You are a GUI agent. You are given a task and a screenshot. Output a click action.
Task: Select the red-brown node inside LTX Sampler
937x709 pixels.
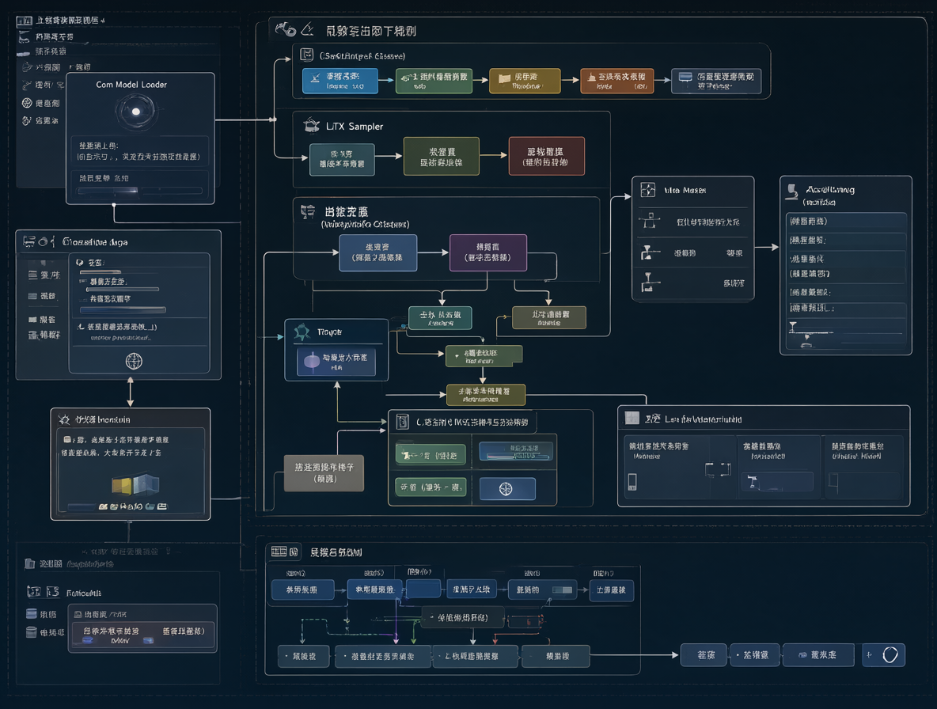(x=546, y=157)
